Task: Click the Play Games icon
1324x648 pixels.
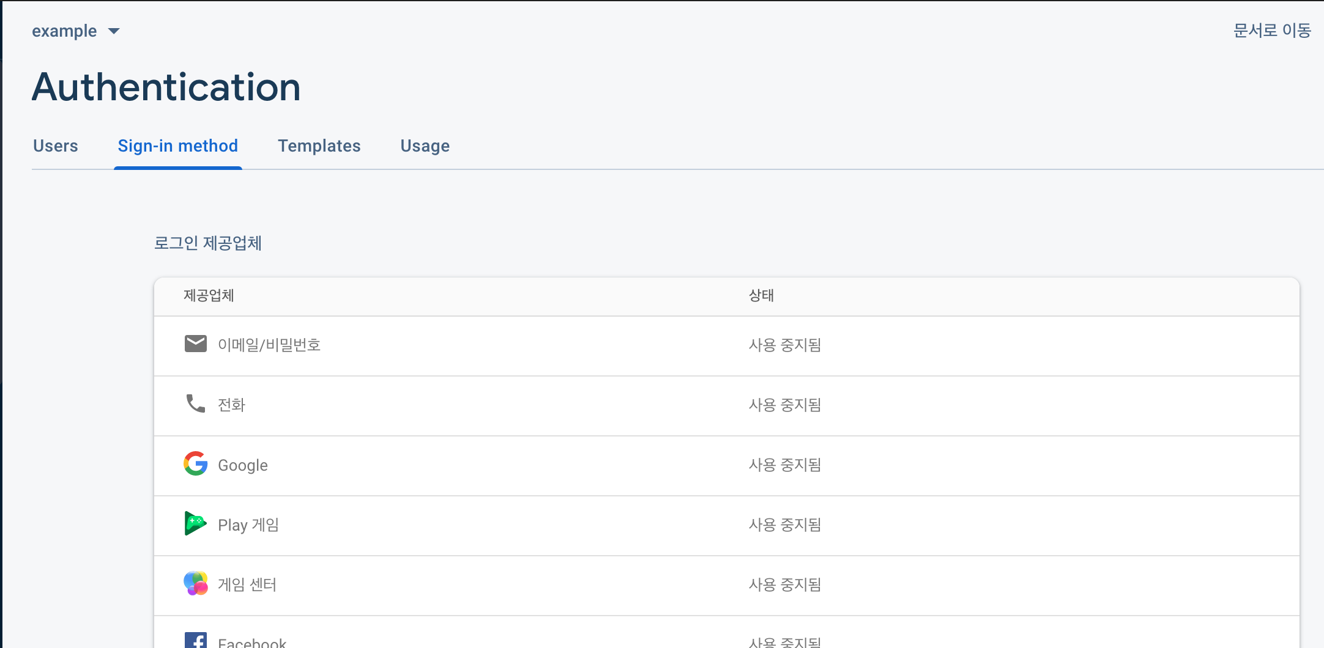Action: point(196,523)
